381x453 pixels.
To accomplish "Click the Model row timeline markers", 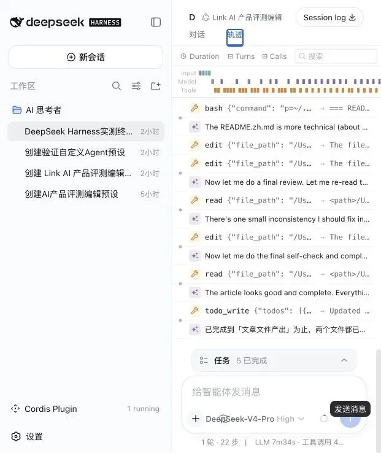I will click(x=296, y=82).
